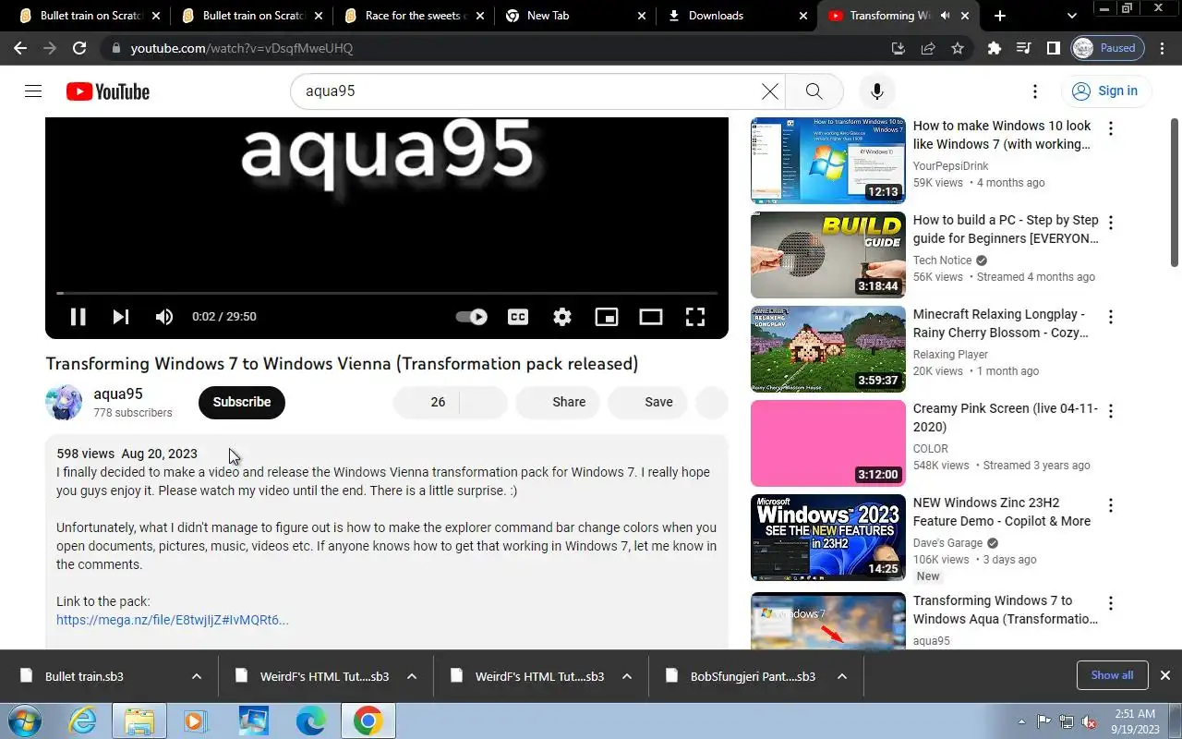Open How to build a PC video title
This screenshot has width=1182, height=739.
pyautogui.click(x=1006, y=229)
